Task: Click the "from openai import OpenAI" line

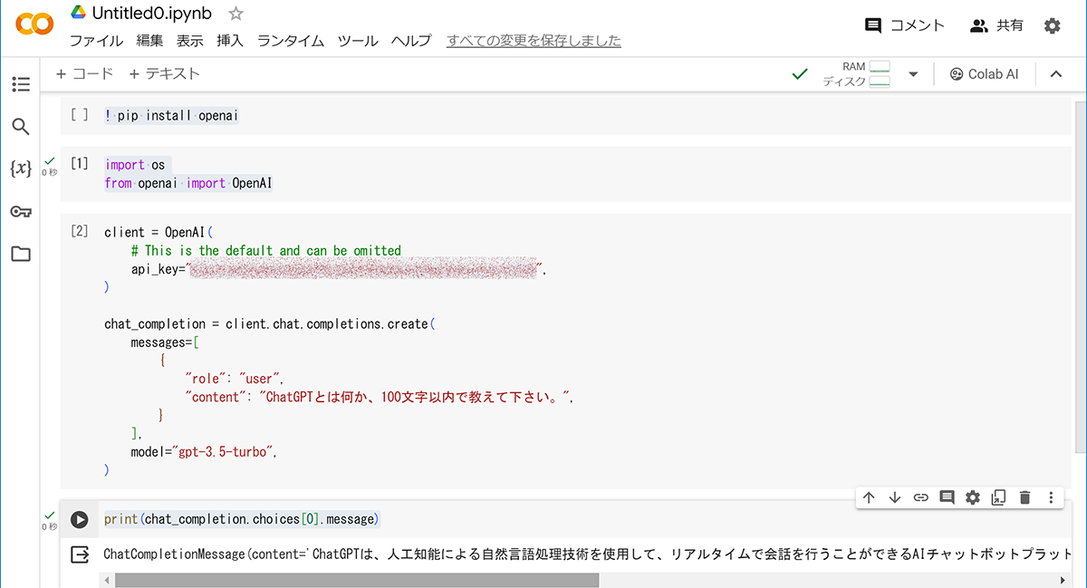Action: pos(188,183)
